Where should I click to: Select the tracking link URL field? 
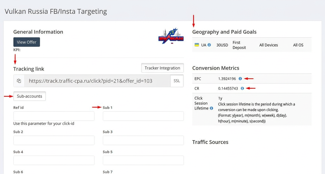click(x=97, y=81)
